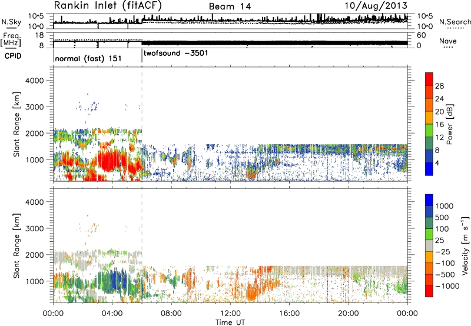Click the "N.Search" legend label
471x326 pixels.
coord(455,22)
